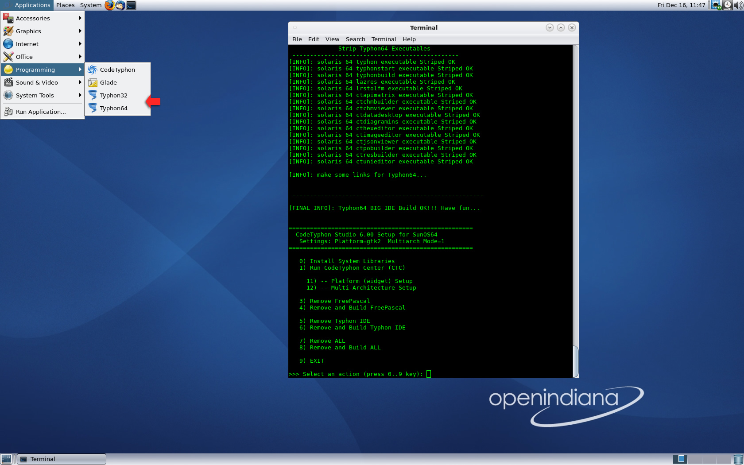Open the Terminal window's Search menu
The image size is (744, 465).
[x=356, y=39]
